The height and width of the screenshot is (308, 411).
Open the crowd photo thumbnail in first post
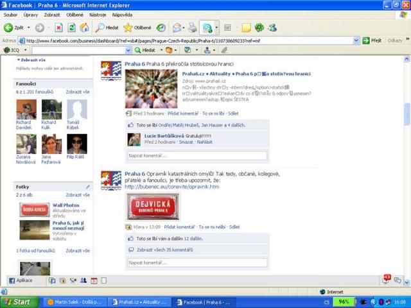152,89
